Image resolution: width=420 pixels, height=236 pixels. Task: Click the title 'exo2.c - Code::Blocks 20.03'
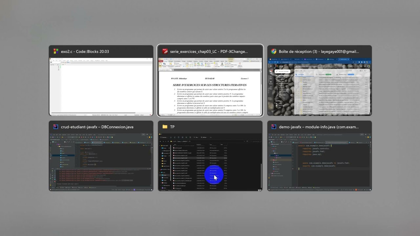pos(85,51)
